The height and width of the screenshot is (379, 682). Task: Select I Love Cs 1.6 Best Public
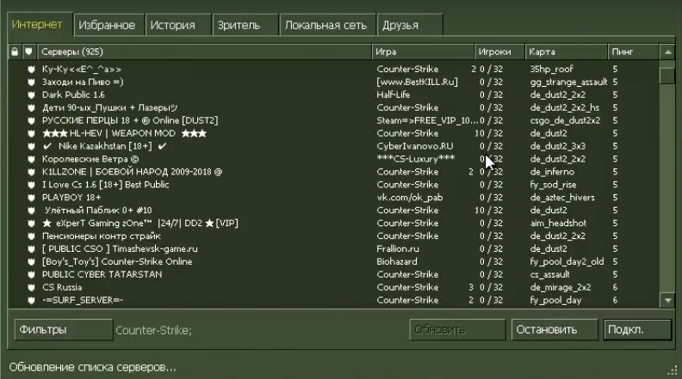(334, 185)
